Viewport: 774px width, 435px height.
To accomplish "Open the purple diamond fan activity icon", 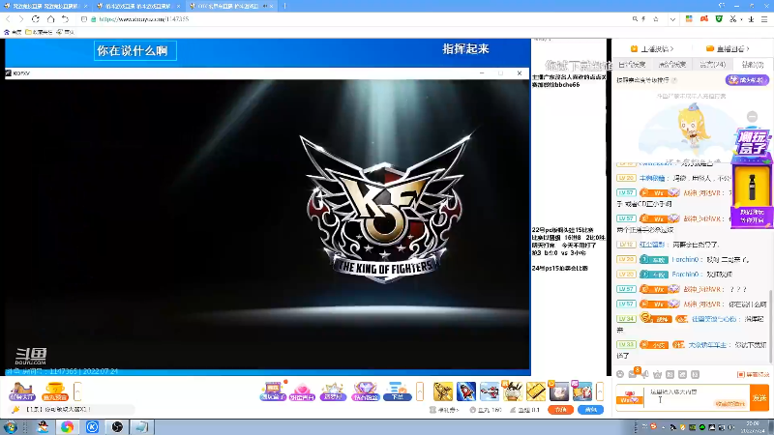I will tap(366, 391).
